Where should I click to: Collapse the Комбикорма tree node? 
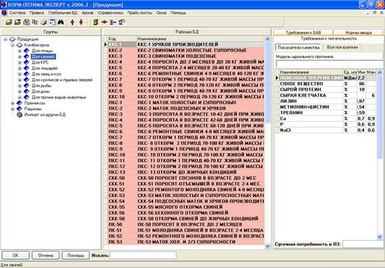click(12, 45)
